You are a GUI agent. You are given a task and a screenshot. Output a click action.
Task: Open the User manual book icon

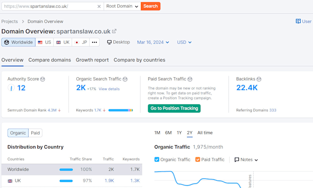point(298,21)
